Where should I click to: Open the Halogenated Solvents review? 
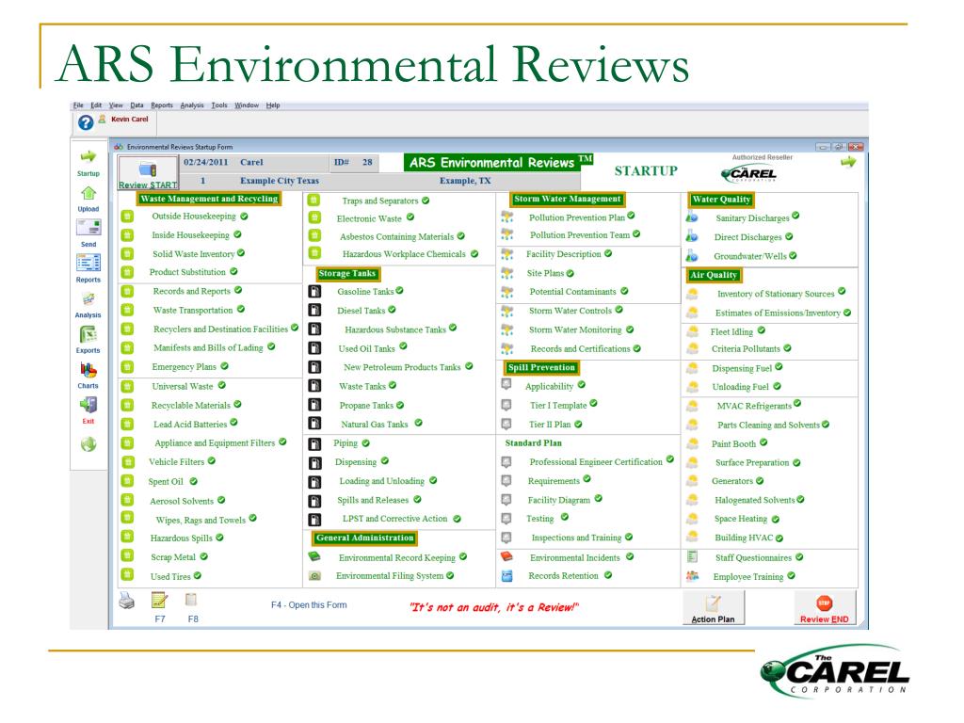coord(754,500)
